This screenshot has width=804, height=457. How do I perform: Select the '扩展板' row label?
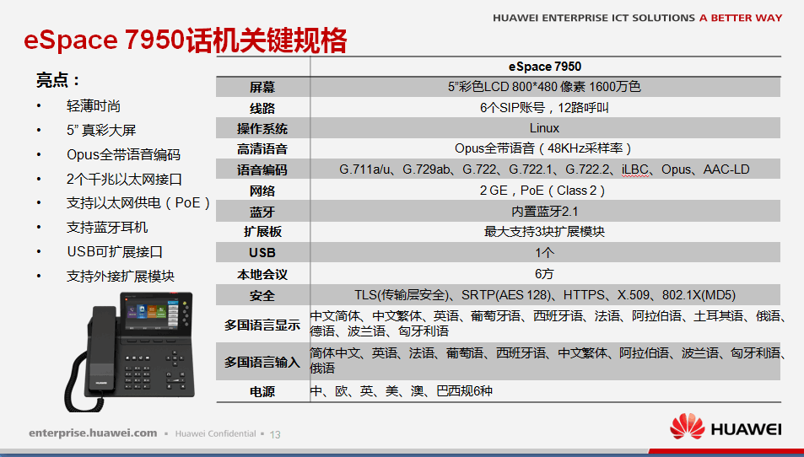point(262,232)
